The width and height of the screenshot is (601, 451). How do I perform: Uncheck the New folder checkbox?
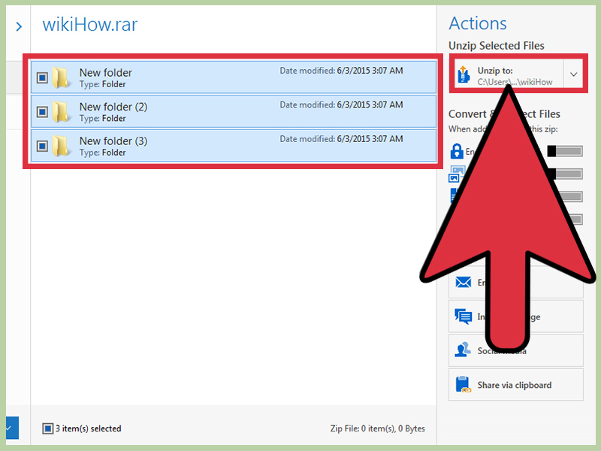(42, 77)
